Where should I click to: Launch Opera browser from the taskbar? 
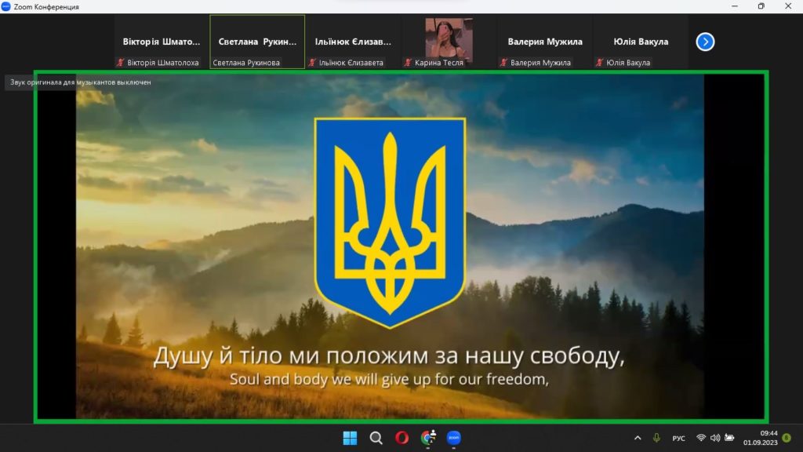[x=402, y=438]
